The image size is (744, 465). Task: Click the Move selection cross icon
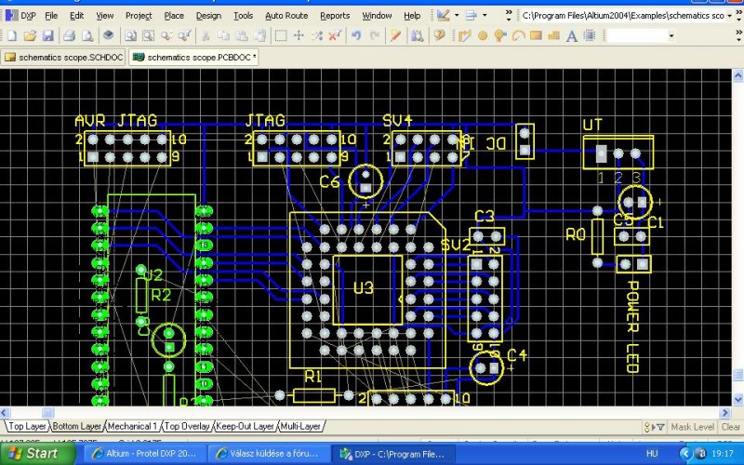click(x=299, y=35)
